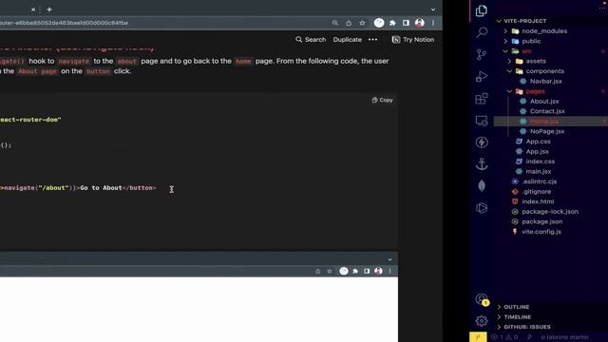The height and width of the screenshot is (342, 608).
Task: Open the MongoDB leaf icon in activity bar
Action: 482,186
